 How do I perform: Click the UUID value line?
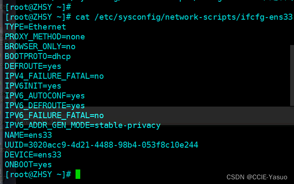coord(101,145)
